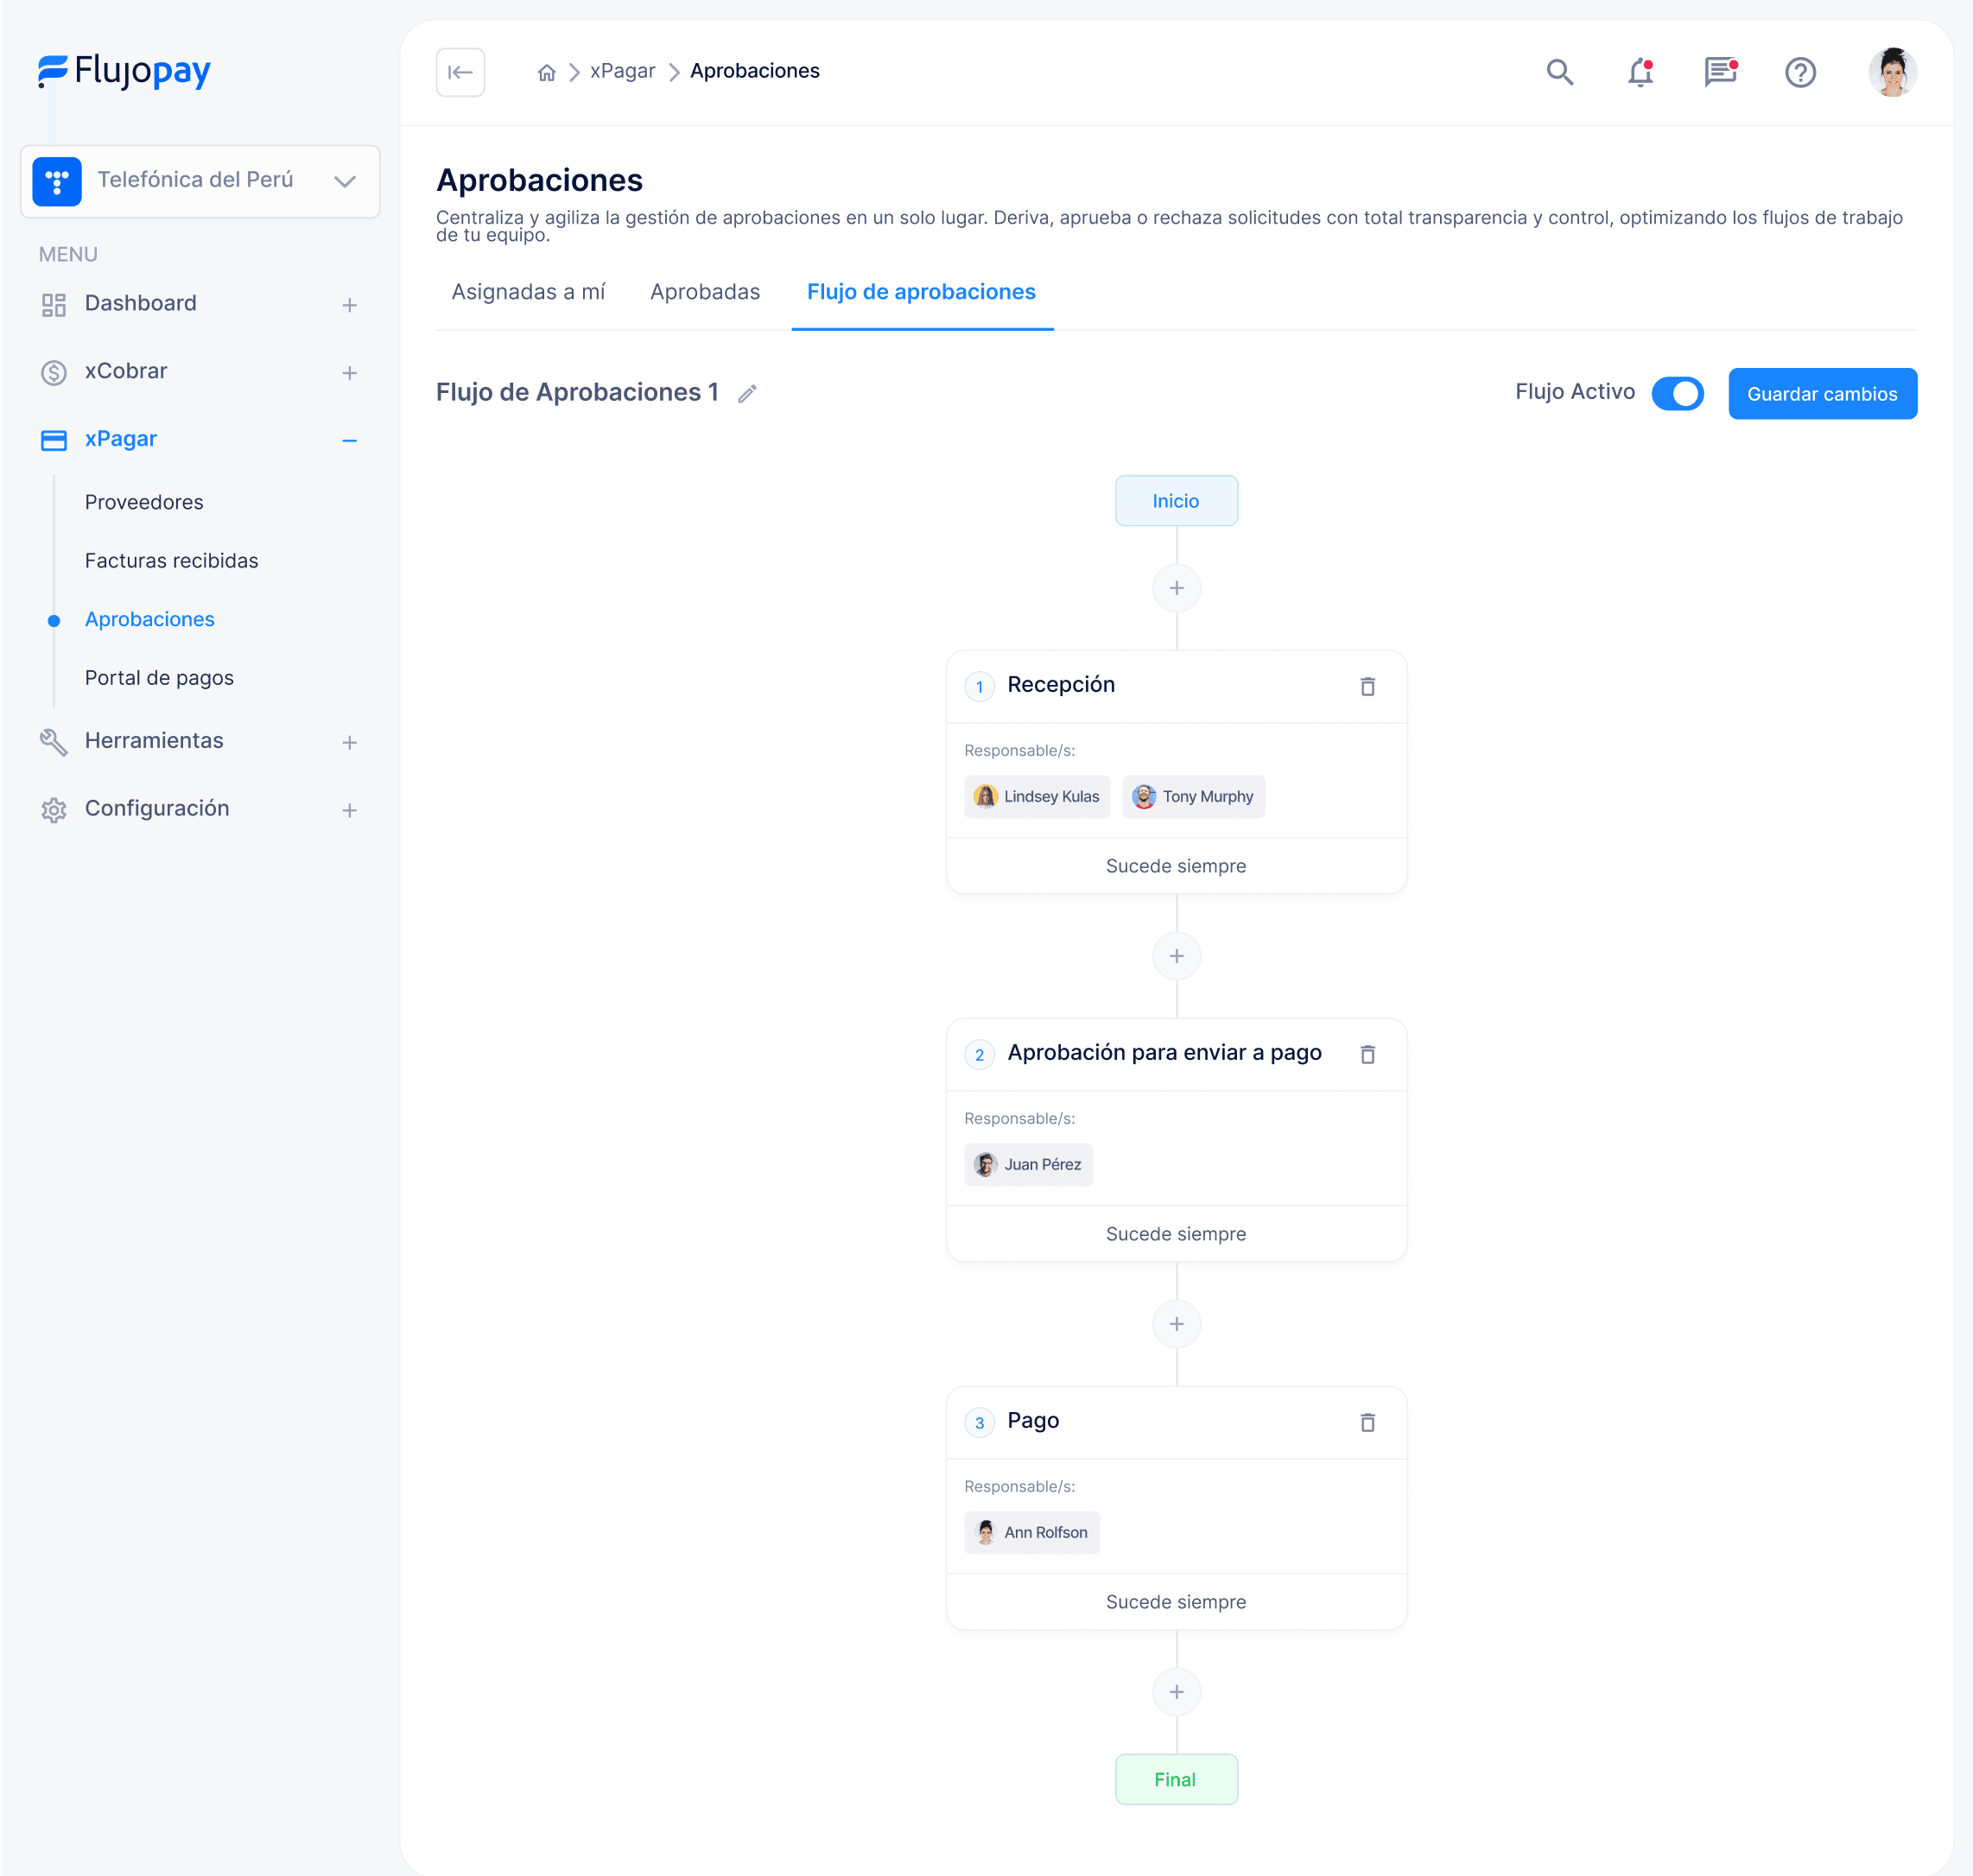Edit flow name with pencil icon
Image resolution: width=1973 pixels, height=1876 pixels.
747,394
